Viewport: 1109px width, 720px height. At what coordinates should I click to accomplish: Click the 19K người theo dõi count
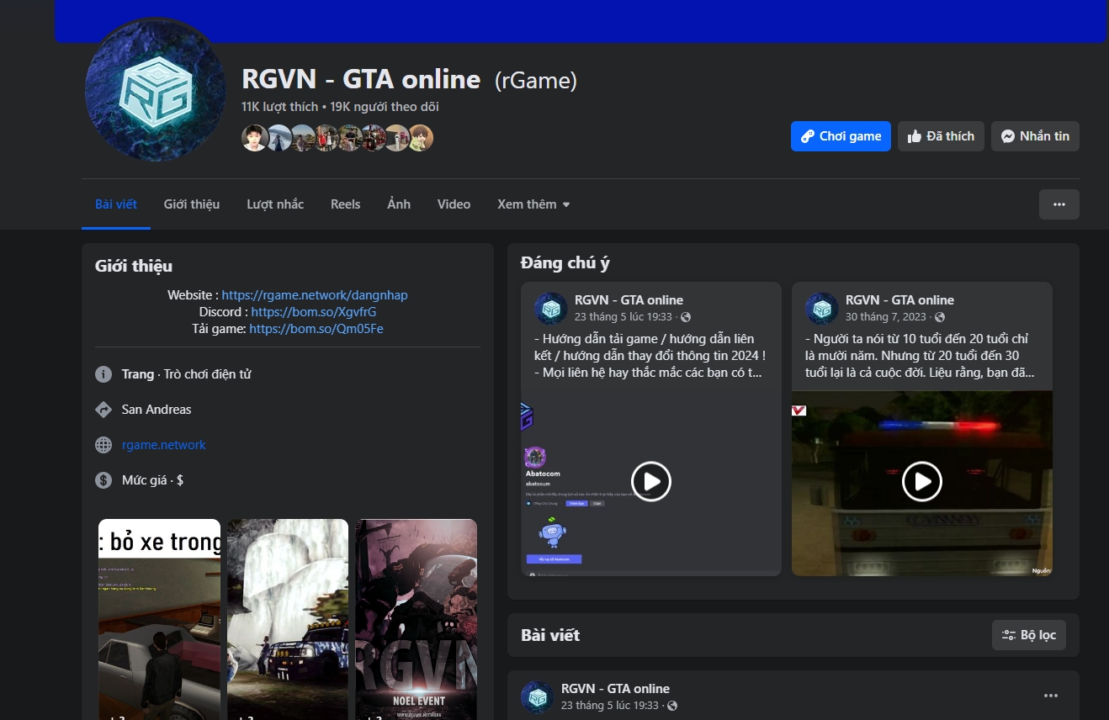click(x=385, y=107)
